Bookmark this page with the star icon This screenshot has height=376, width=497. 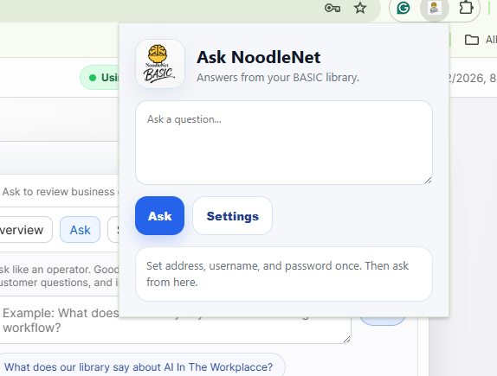[x=359, y=8]
